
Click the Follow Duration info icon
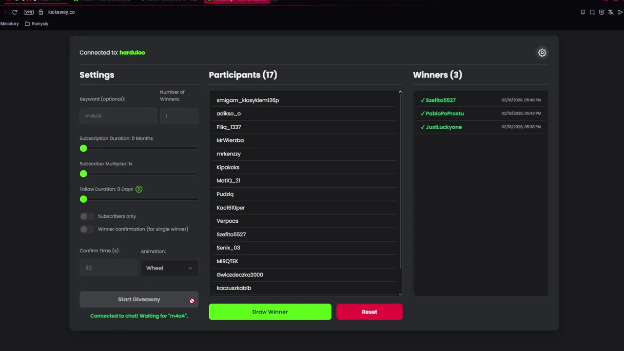tap(139, 189)
